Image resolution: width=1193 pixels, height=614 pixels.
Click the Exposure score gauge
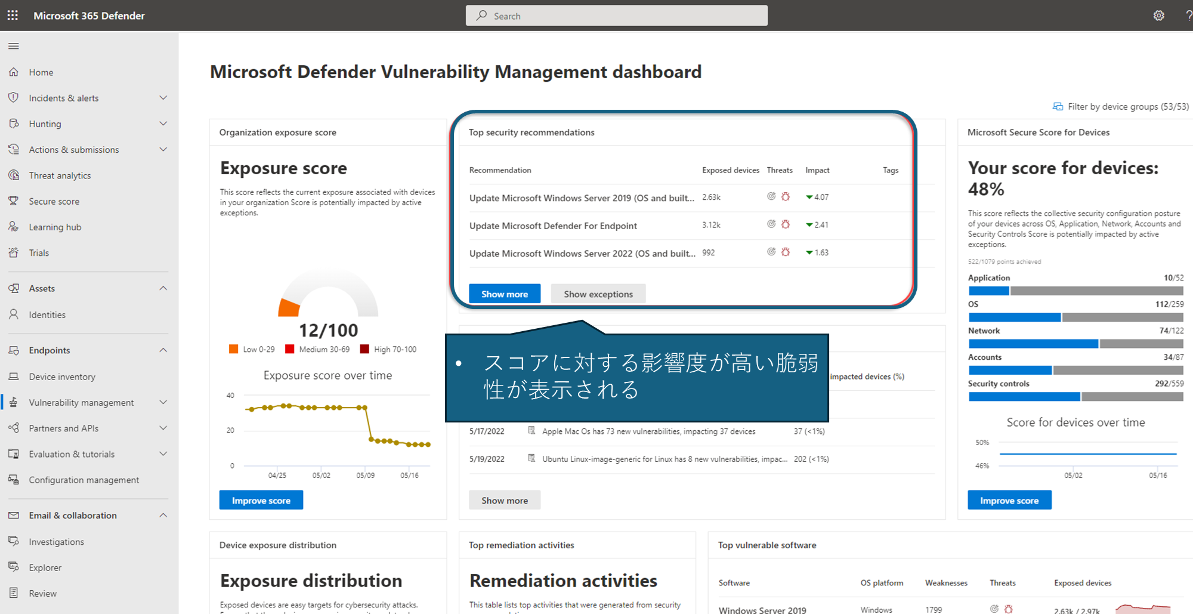point(328,292)
